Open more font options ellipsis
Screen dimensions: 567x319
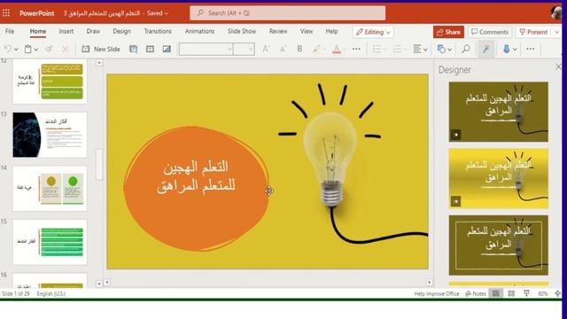356,49
